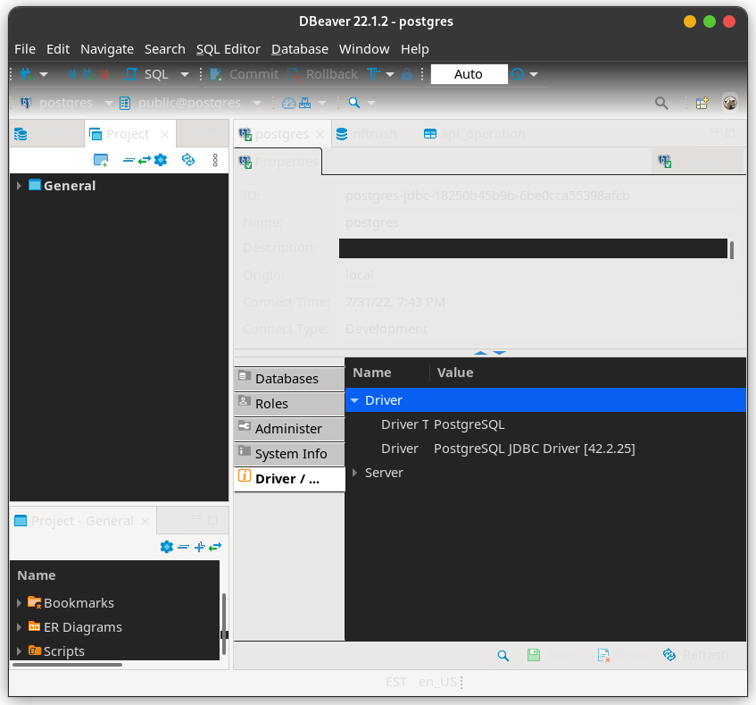
Task: Click the transaction mode icon
Action: (x=373, y=74)
